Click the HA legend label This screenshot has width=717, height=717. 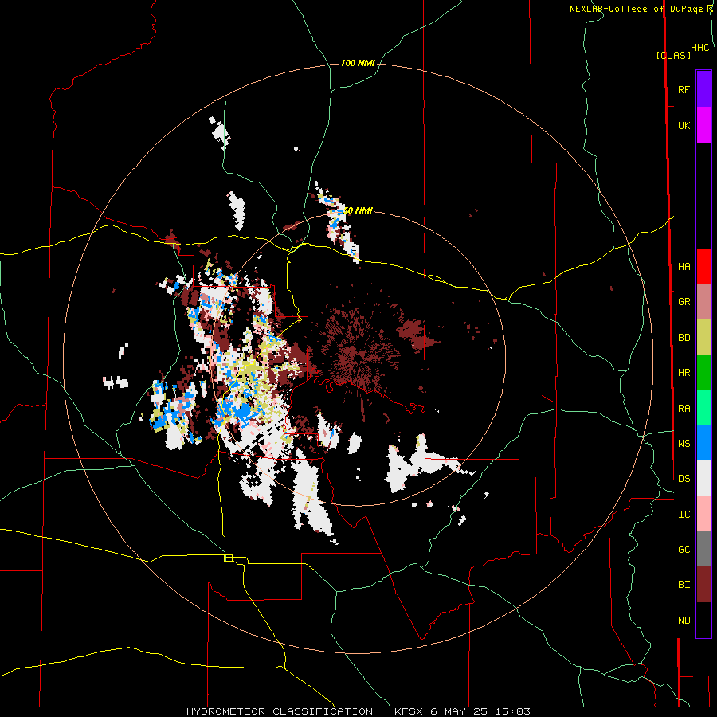[x=684, y=266]
